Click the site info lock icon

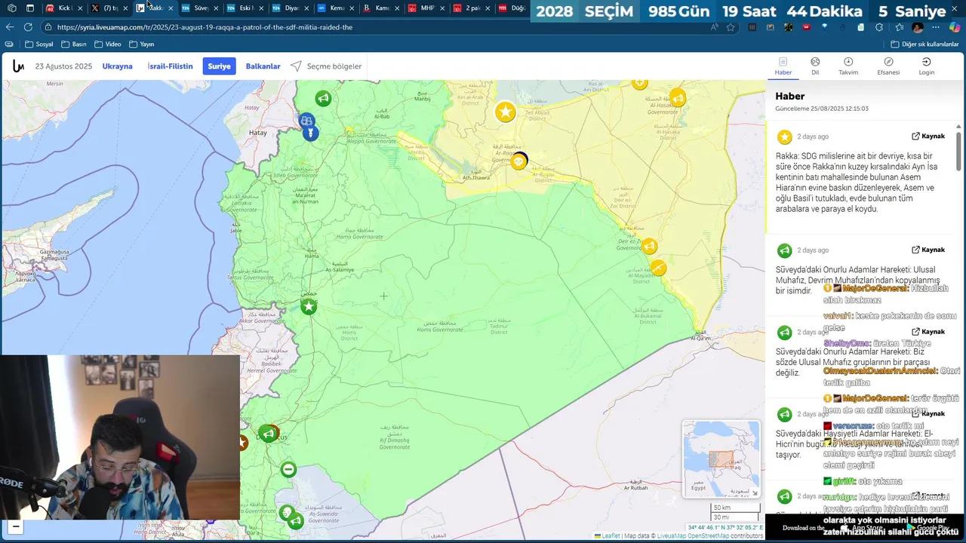[x=48, y=27]
